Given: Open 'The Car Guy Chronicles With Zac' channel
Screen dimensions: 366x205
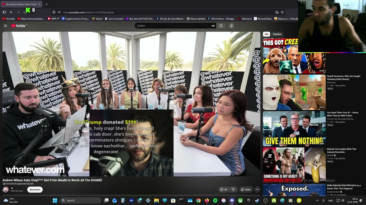Looking at the screenshot, I should (x=340, y=119).
